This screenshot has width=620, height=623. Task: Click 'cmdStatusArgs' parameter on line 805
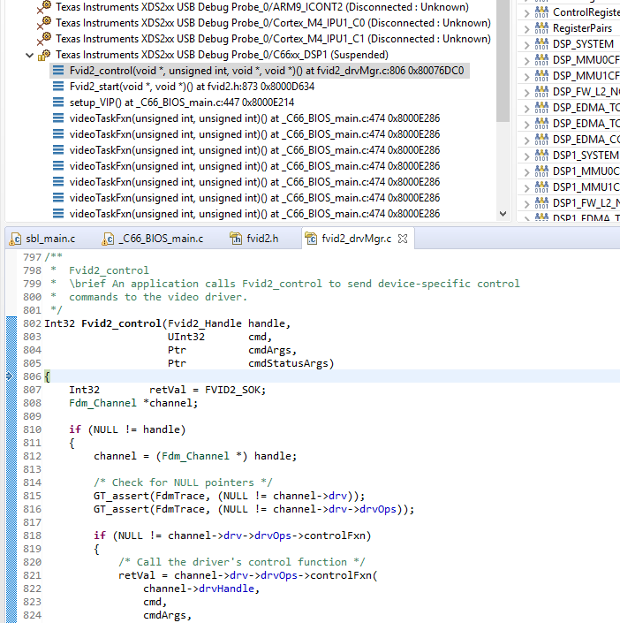coord(288,363)
